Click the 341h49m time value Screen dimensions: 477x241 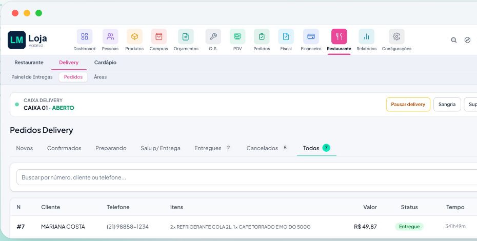[x=455, y=226]
